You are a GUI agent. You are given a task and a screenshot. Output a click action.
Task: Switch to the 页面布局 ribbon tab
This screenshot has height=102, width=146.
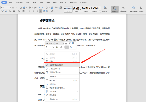[x=19, y=3]
